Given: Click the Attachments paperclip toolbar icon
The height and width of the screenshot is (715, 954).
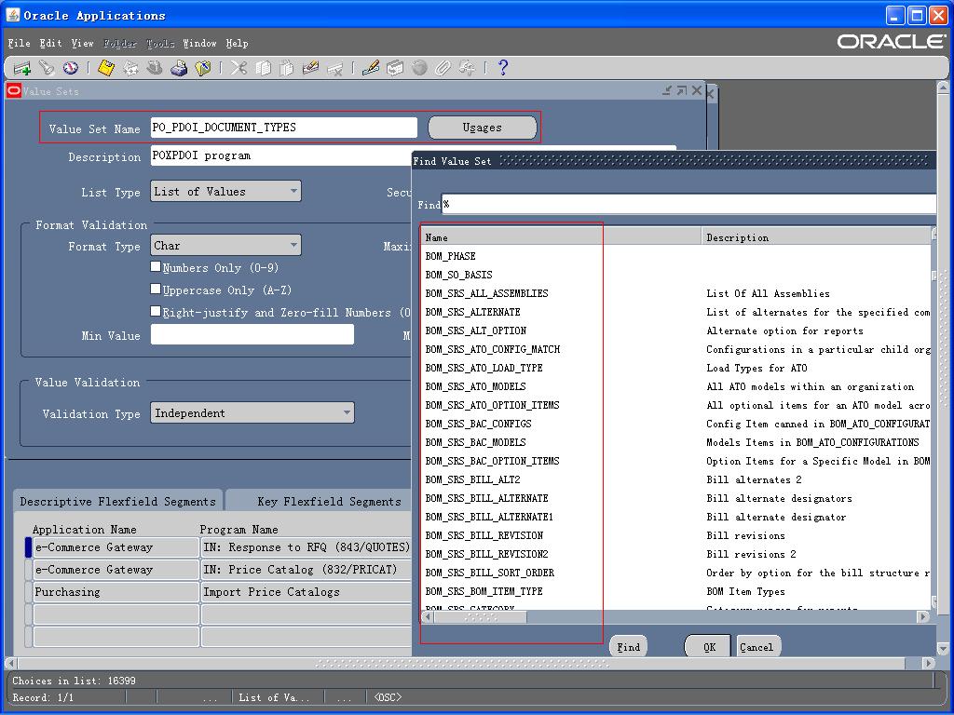Looking at the screenshot, I should pyautogui.click(x=443, y=68).
